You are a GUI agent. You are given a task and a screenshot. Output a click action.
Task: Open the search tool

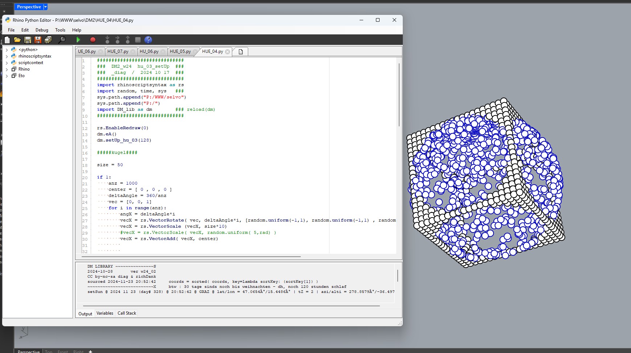tap(62, 40)
